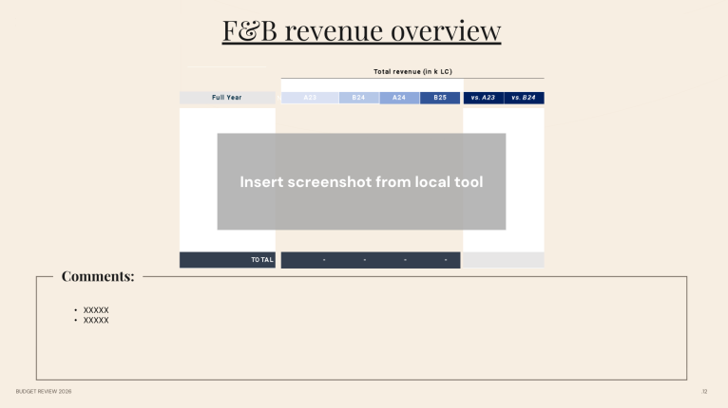Screen dimensions: 728x408
Task: Click the page number 12 in footer
Action: pyautogui.click(x=704, y=391)
